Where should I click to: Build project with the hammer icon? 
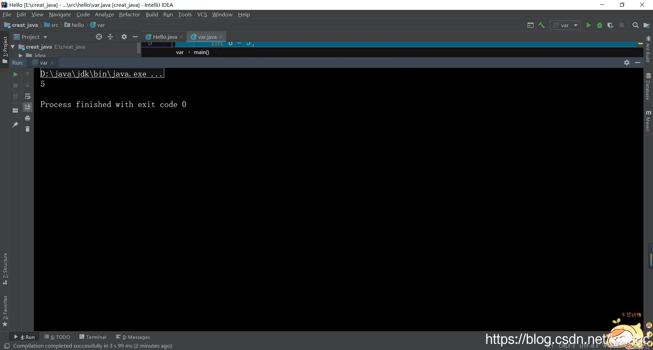click(542, 25)
